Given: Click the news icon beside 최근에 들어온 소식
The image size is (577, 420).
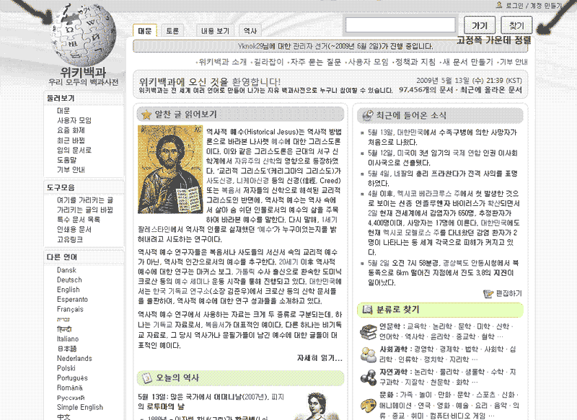Looking at the screenshot, I should pos(368,115).
